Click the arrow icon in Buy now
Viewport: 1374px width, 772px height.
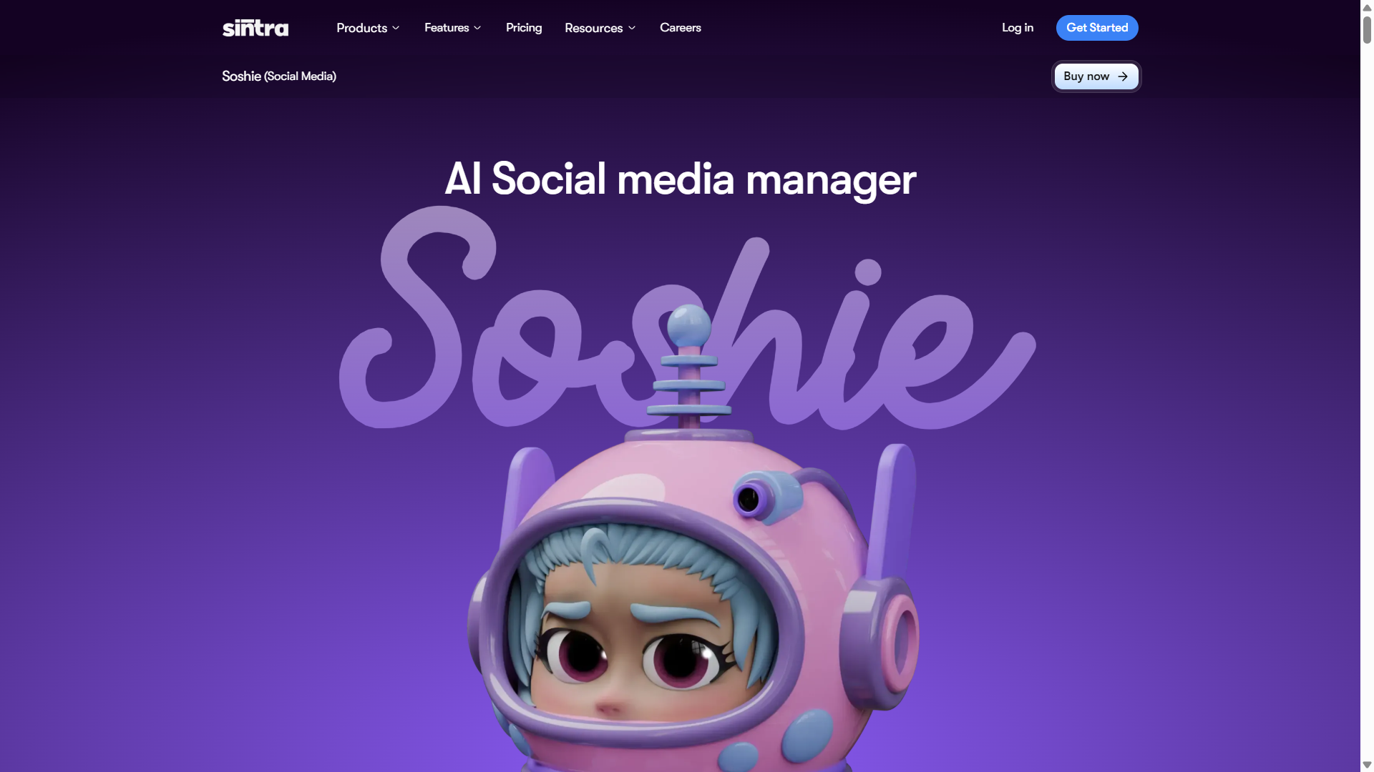coord(1123,76)
